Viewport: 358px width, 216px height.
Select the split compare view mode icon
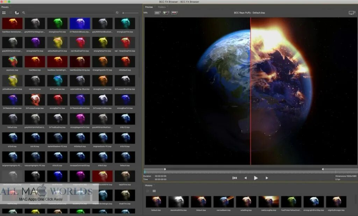tap(166, 13)
